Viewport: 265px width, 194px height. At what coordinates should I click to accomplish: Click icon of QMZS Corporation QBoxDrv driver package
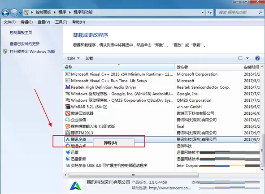[68, 100]
